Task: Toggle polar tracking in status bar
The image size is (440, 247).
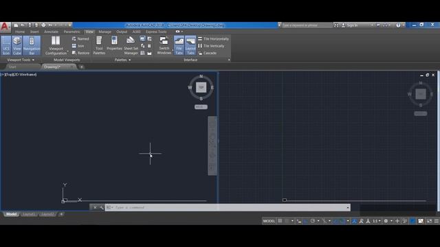Action: (313, 221)
